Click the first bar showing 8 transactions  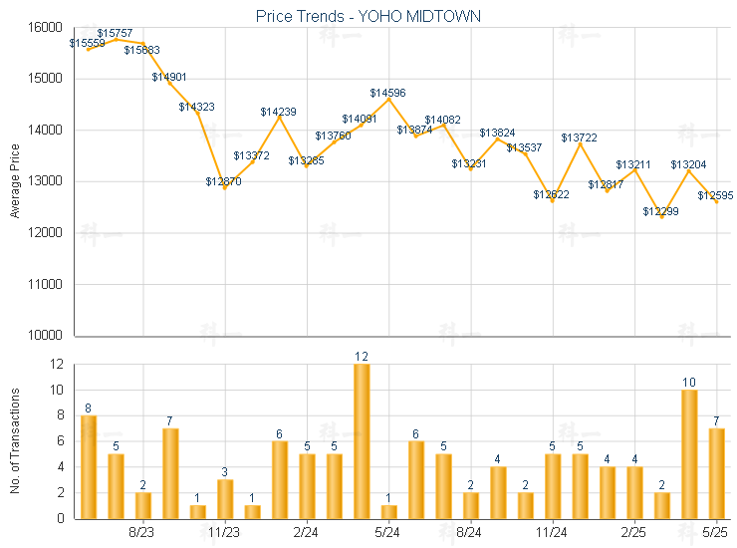[x=89, y=466]
